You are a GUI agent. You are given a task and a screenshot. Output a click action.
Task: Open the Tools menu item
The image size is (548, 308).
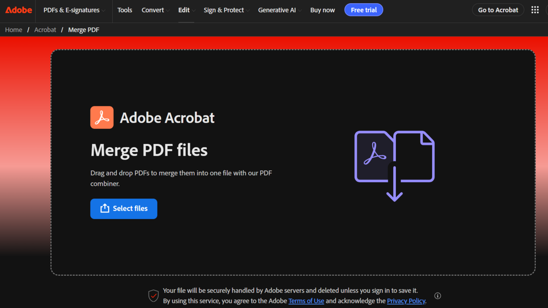tap(125, 10)
